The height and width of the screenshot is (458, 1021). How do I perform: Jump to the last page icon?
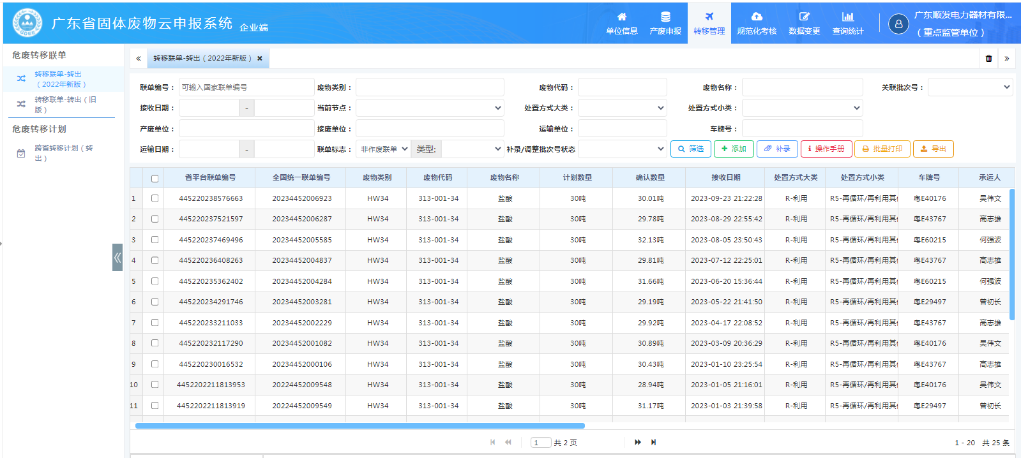(x=653, y=442)
